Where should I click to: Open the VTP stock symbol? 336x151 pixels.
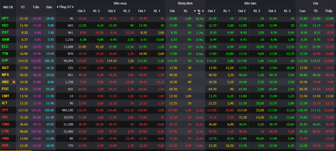5,61
